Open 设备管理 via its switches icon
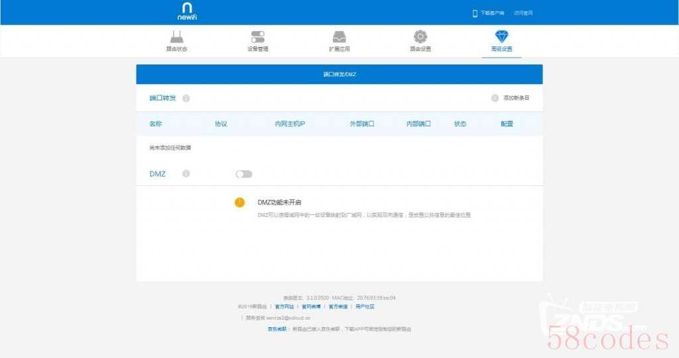This screenshot has height=358, width=679. tap(257, 36)
